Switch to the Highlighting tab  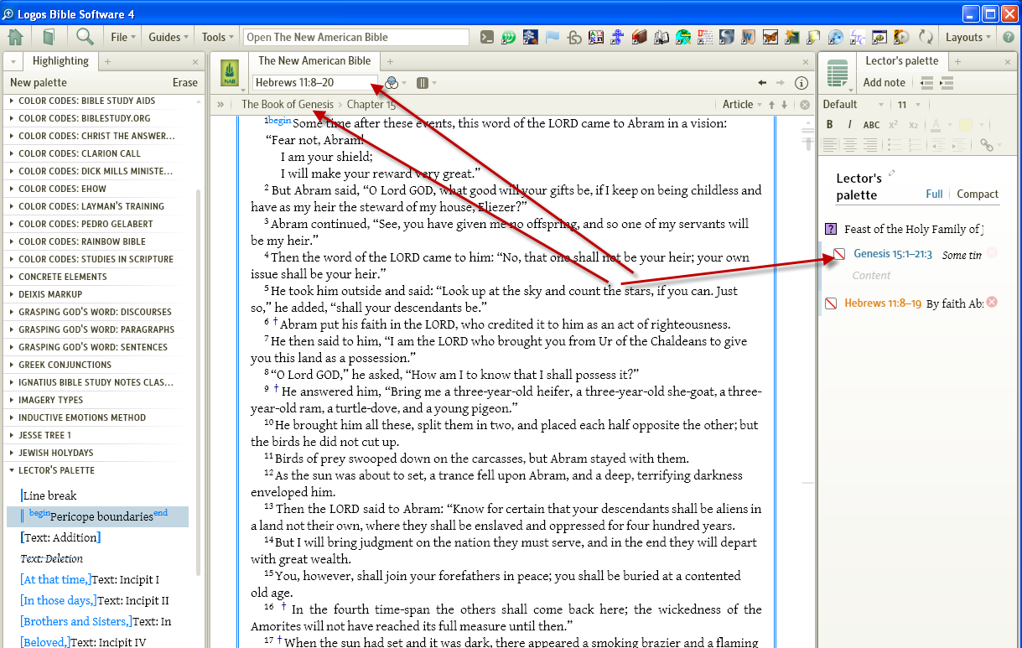coord(60,61)
